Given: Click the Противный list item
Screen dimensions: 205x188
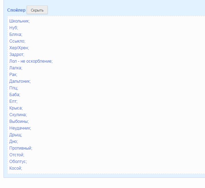Looking at the screenshot, I should coord(21,148).
